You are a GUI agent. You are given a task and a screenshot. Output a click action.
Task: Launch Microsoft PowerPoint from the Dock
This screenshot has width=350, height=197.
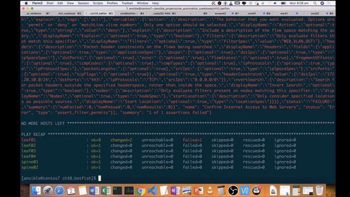[199, 190]
